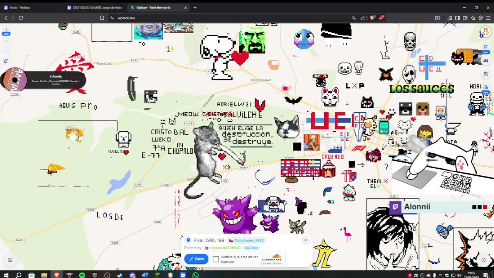Bookmark this page icon

102,18
